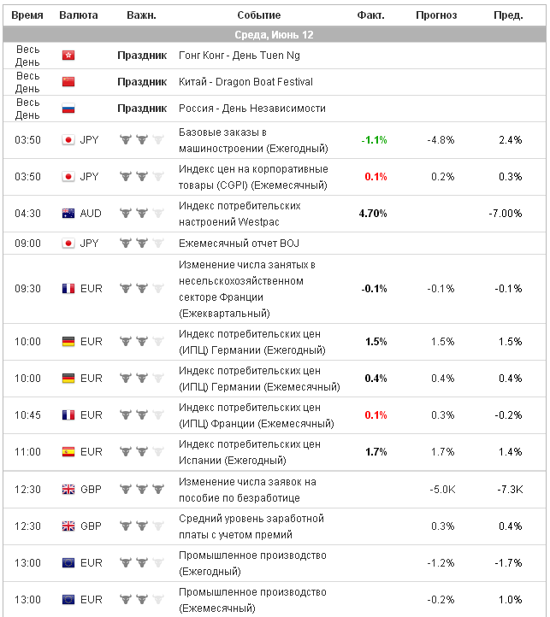Click Spain flag in the 11:00 row
The height and width of the screenshot is (617, 550).
(68, 451)
